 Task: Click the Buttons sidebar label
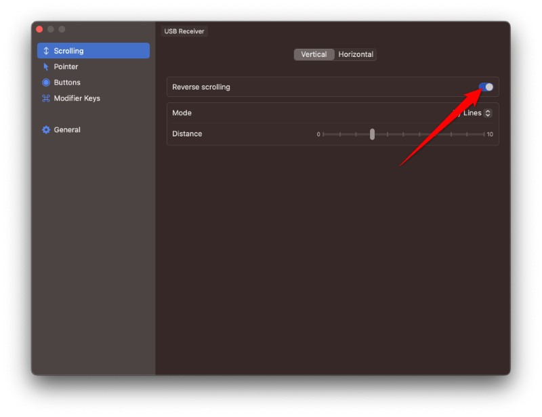coord(67,82)
